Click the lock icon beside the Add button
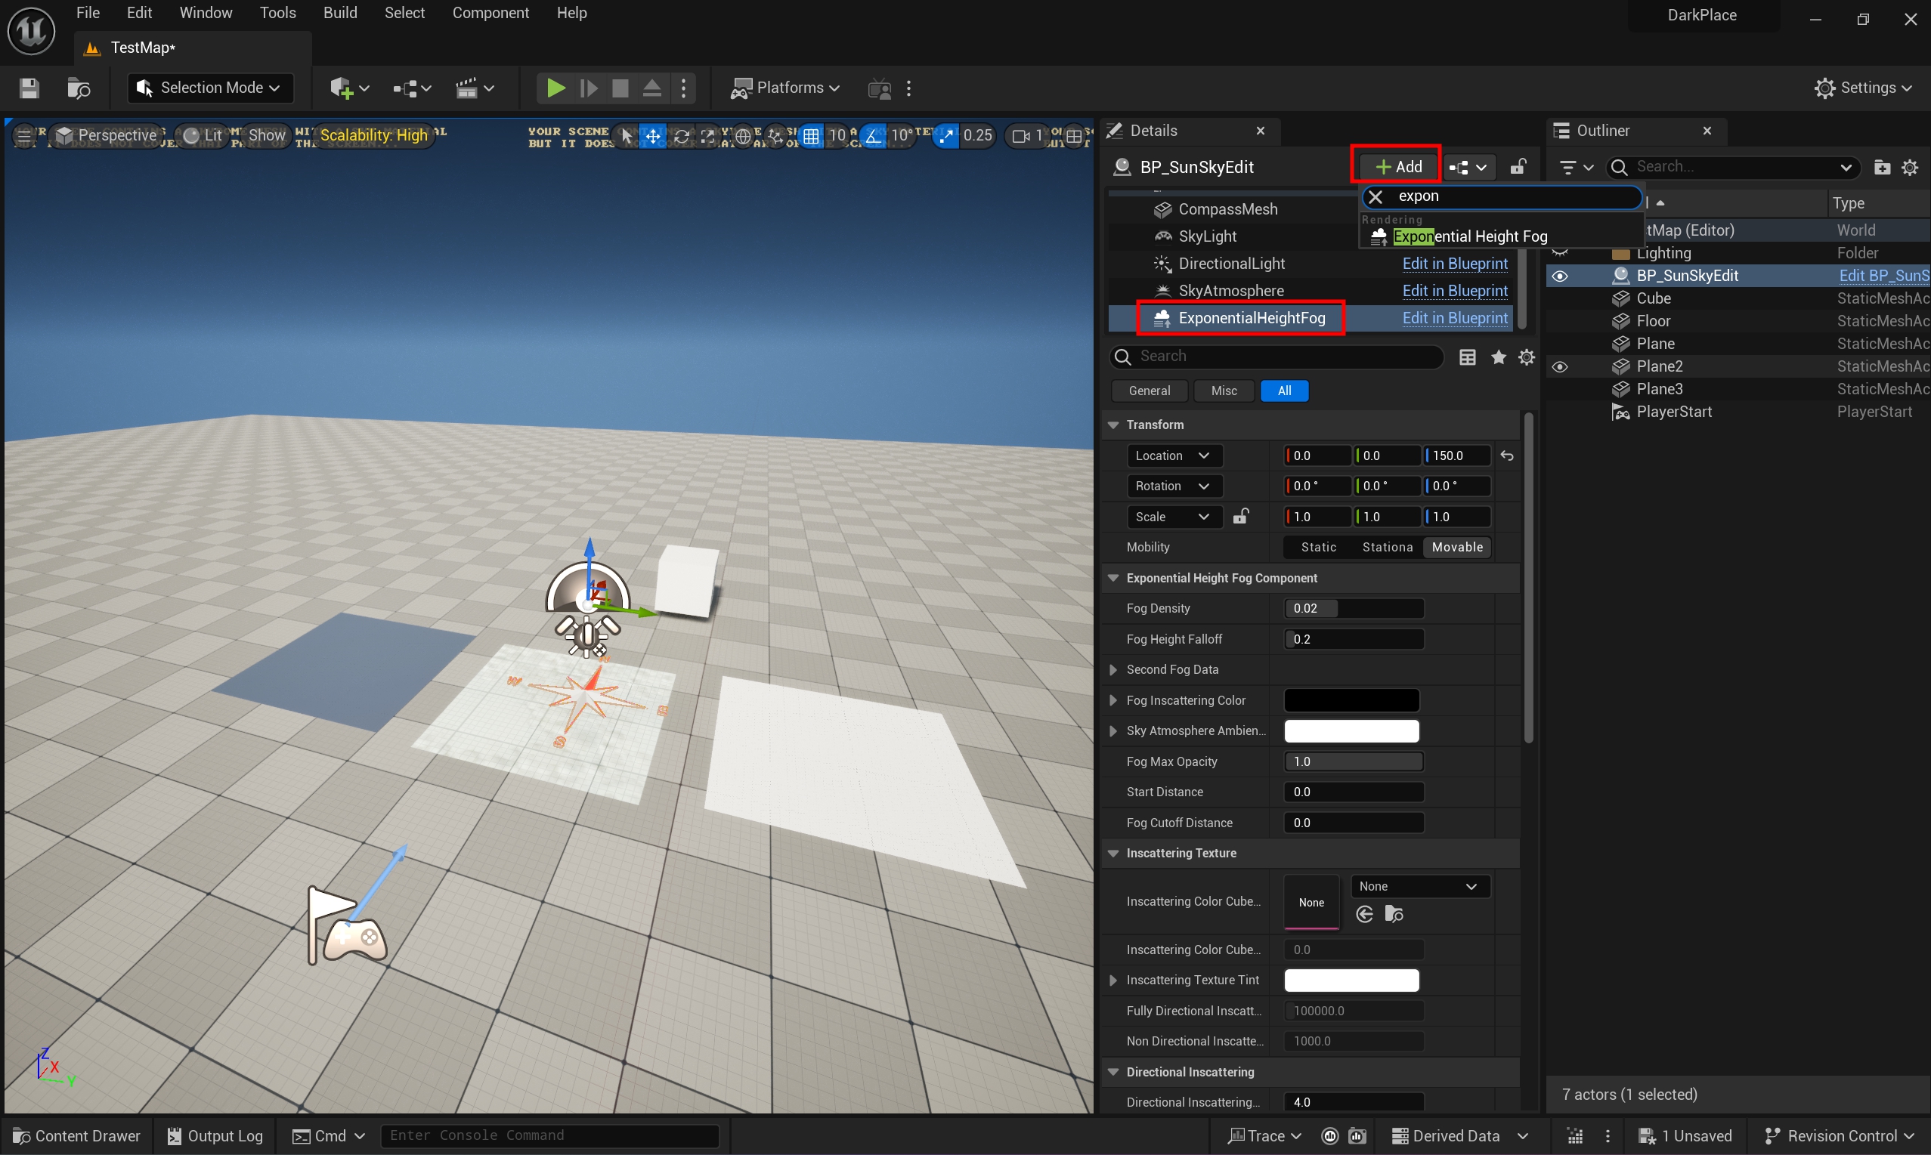Image resolution: width=1931 pixels, height=1155 pixels. point(1518,166)
